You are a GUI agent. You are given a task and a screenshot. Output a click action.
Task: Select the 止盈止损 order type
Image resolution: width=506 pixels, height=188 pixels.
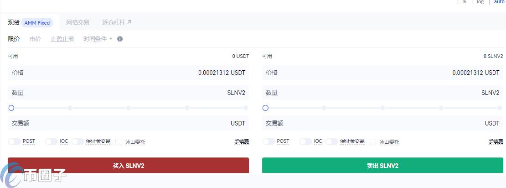[x=62, y=39]
